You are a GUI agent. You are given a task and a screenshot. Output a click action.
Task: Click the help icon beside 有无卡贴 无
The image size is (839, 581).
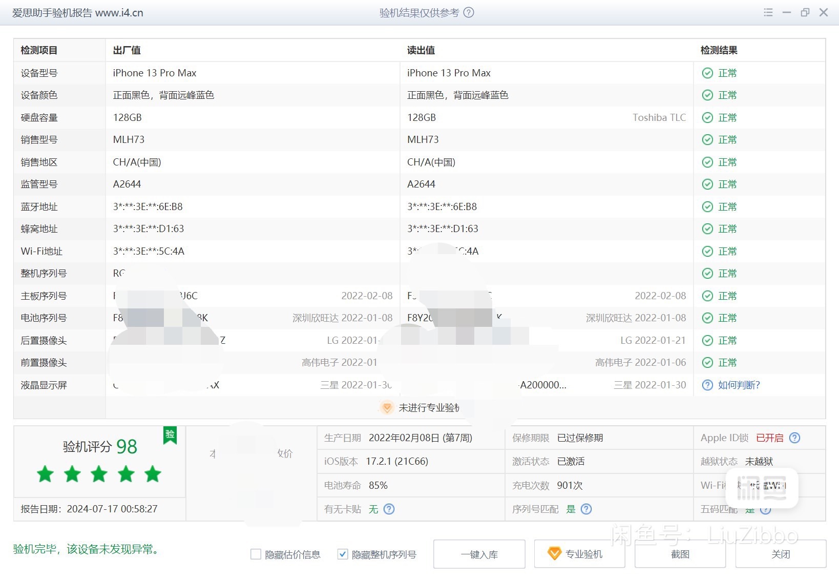(x=389, y=509)
